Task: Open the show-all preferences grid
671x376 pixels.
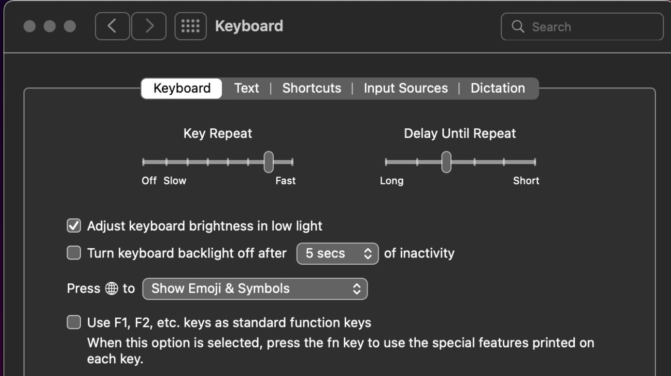Action: point(191,26)
